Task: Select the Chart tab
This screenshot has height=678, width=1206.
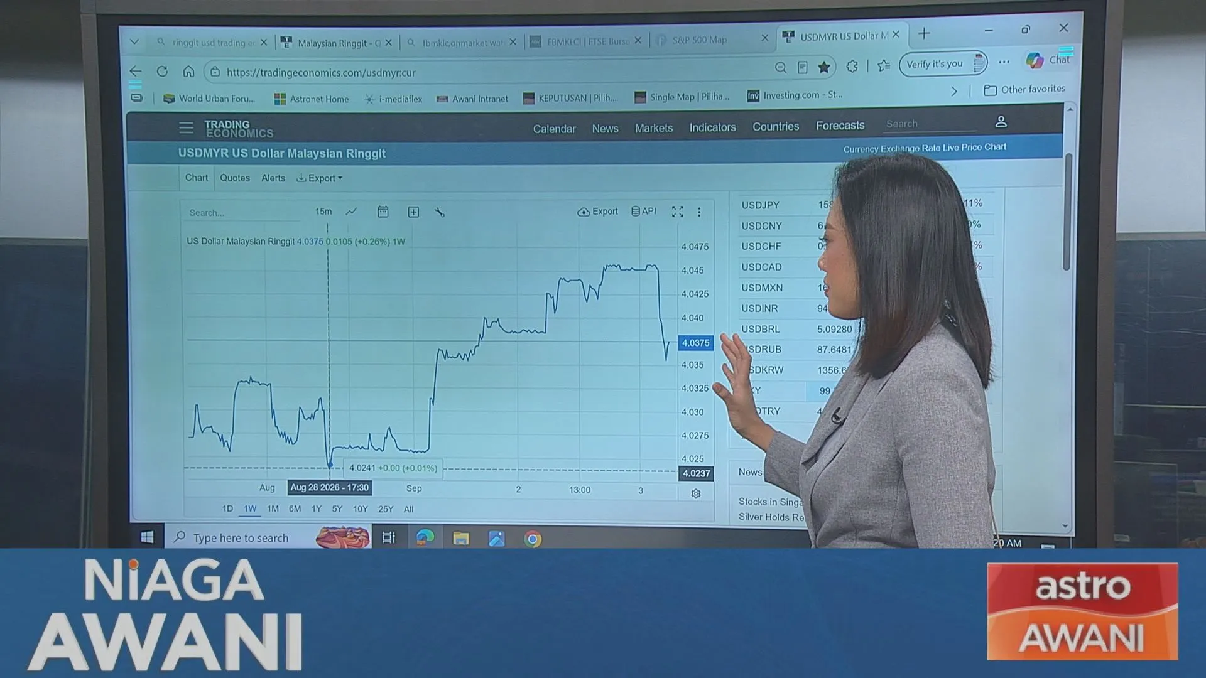Action: (197, 178)
